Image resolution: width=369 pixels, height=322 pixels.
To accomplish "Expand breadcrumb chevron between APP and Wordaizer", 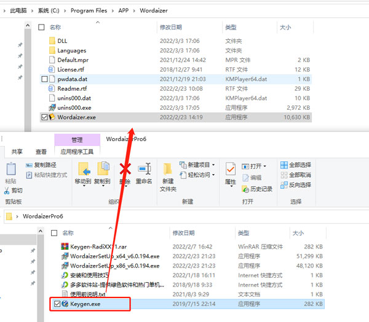I will tap(134, 11).
